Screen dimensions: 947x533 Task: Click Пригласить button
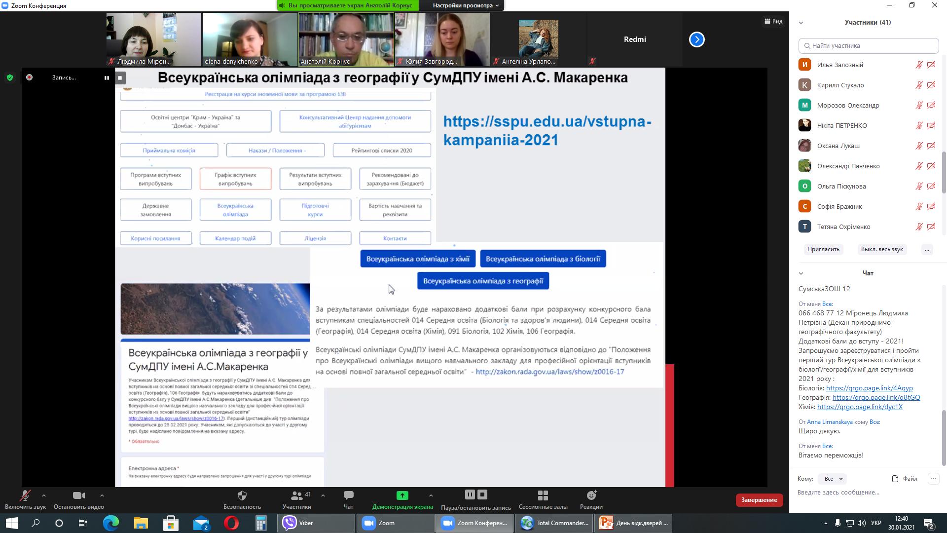pos(823,249)
